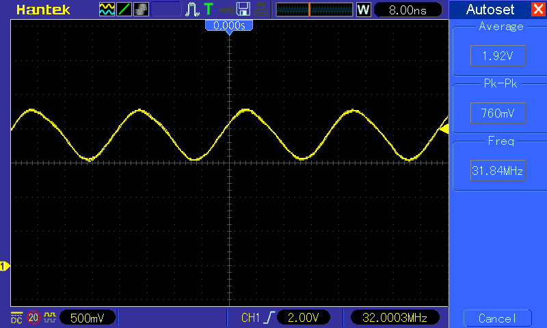Screen dimensions: 547x328
Task: Click the printer icon in top bar
Action: click(260, 10)
